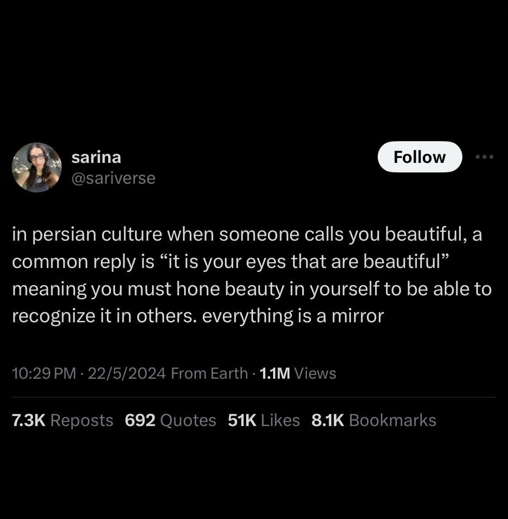Click the tweet's first line about persian culture
Viewport: 508px width, 519px height.
247,235
